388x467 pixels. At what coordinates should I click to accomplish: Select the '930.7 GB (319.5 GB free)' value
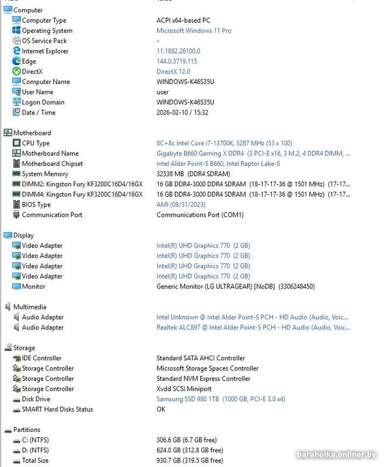pos(190,460)
